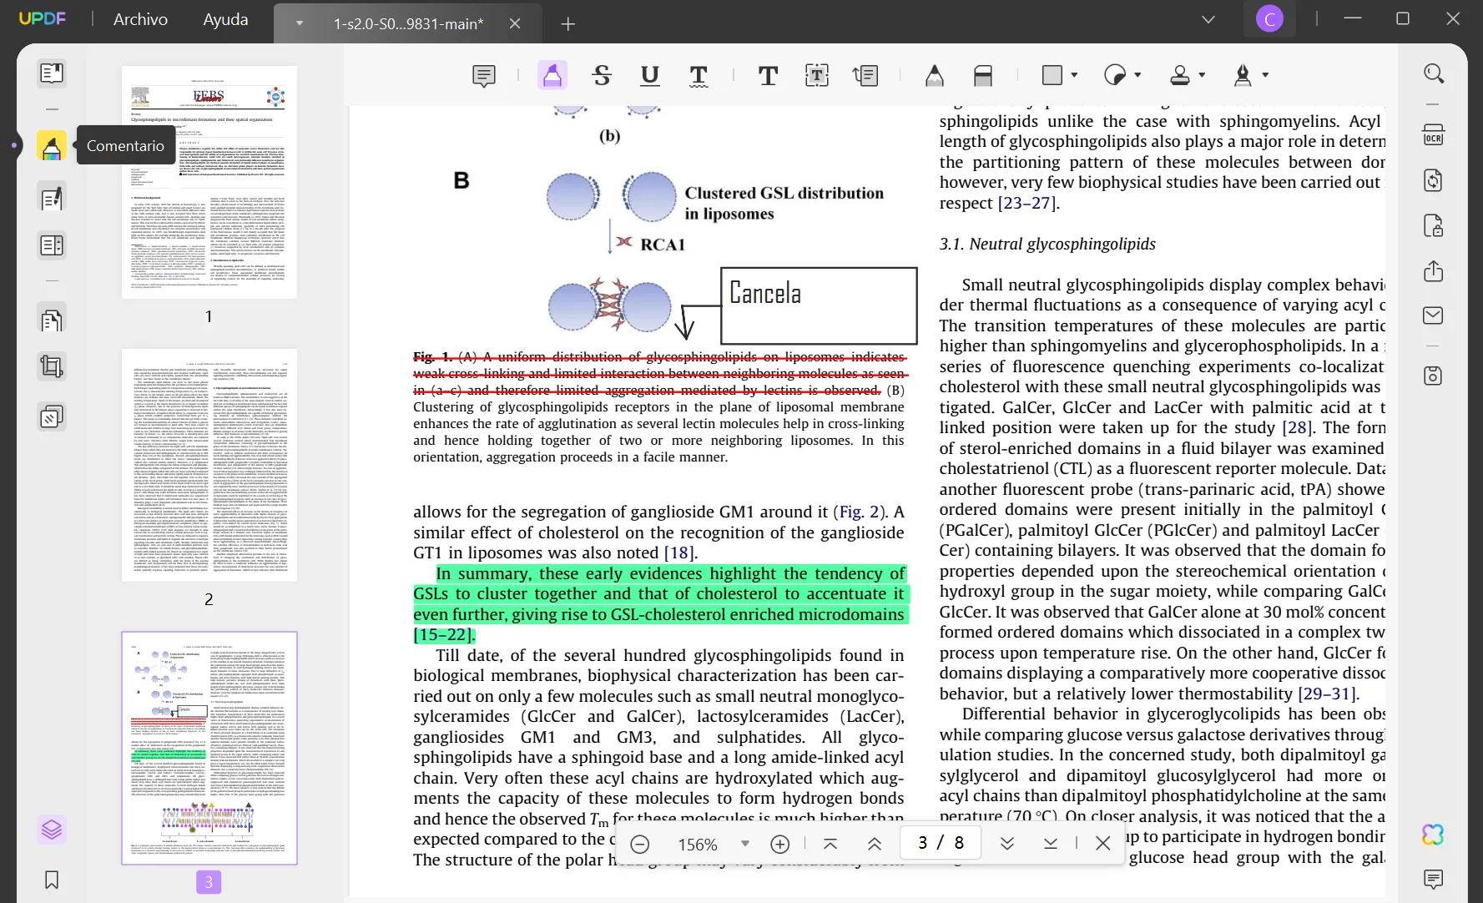Select page 1 thumbnail
This screenshot has height=903, width=1483.
pyautogui.click(x=209, y=182)
